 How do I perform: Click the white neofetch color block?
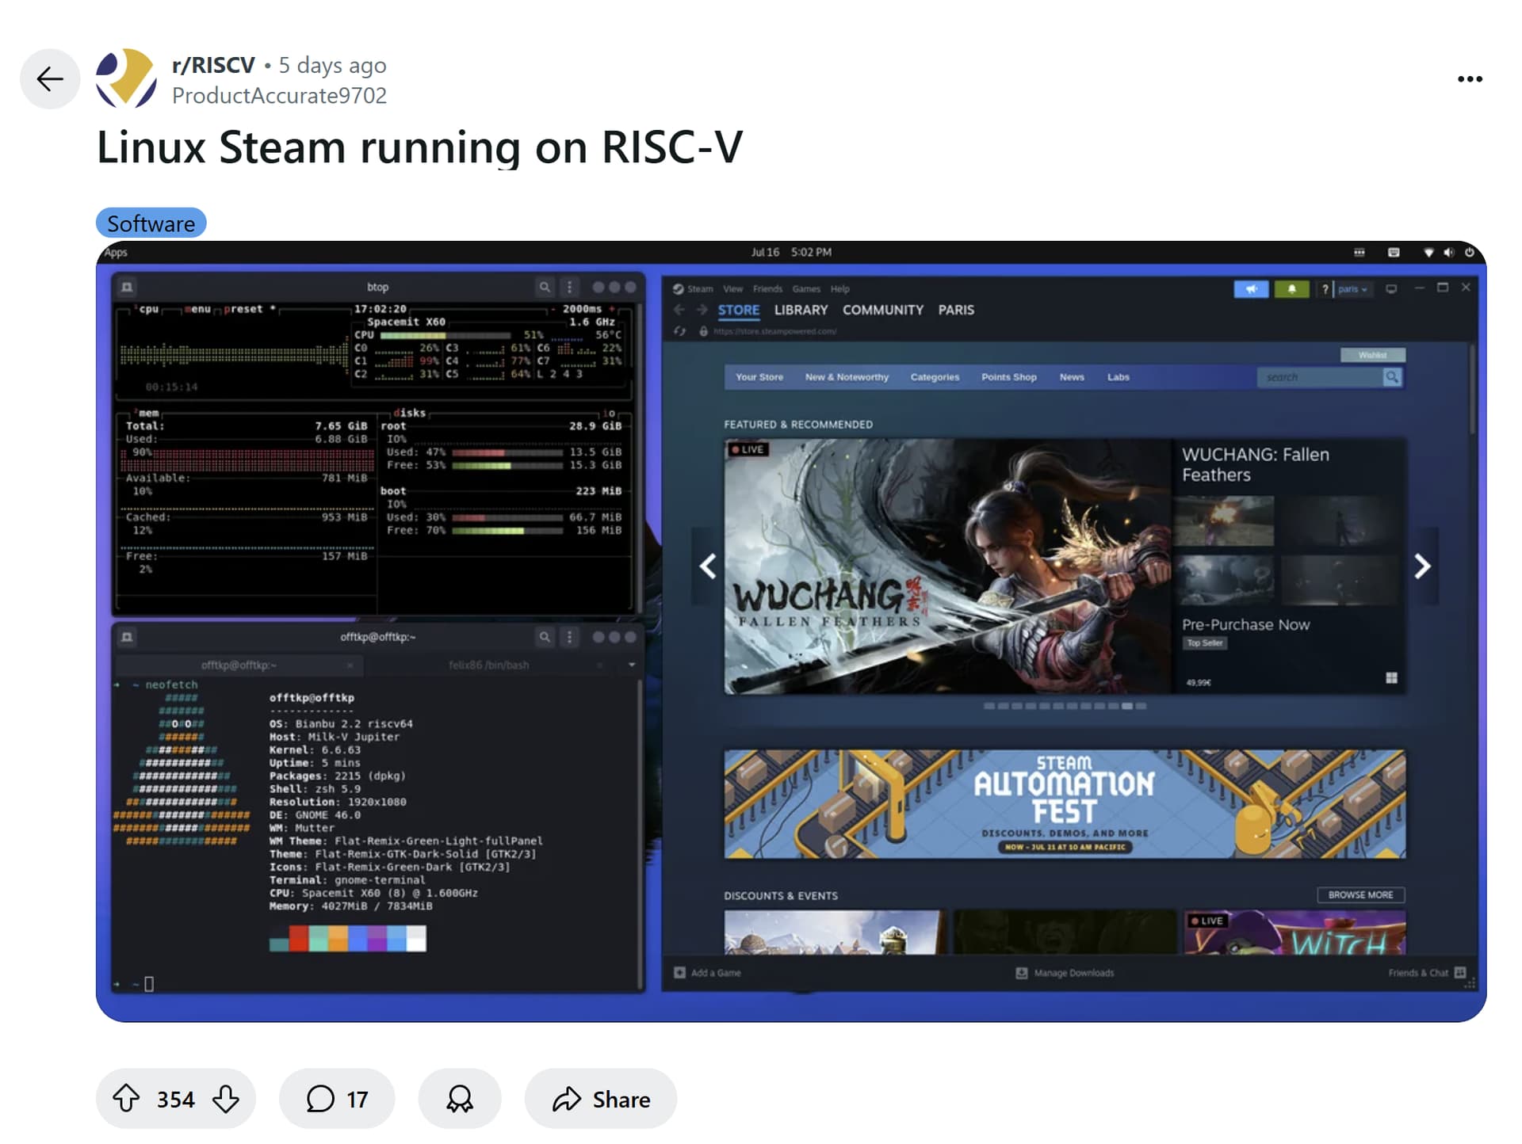click(416, 938)
